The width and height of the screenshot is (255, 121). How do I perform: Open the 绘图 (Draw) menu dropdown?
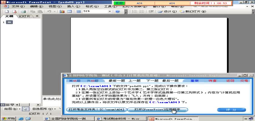click(12, 109)
